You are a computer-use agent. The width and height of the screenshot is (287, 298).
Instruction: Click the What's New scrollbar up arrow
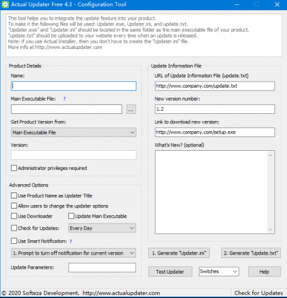pyautogui.click(x=270, y=156)
